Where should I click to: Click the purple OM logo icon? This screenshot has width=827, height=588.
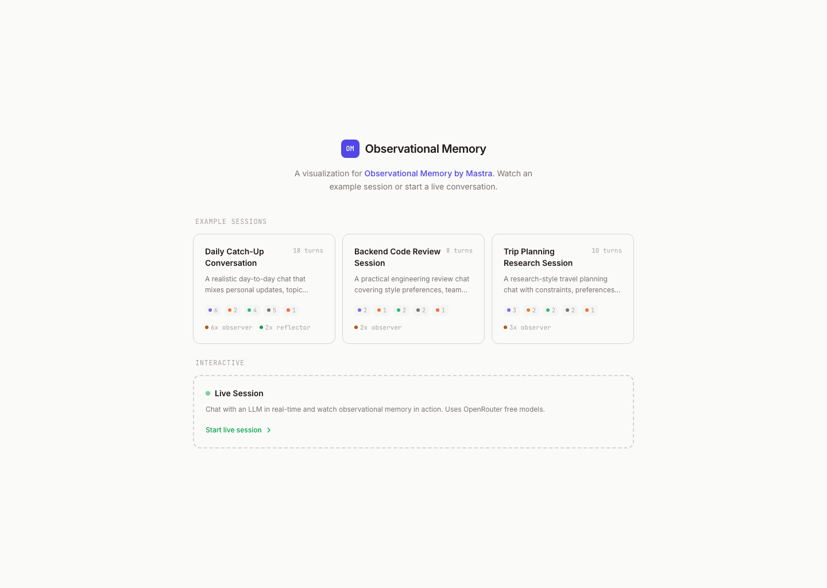point(350,148)
